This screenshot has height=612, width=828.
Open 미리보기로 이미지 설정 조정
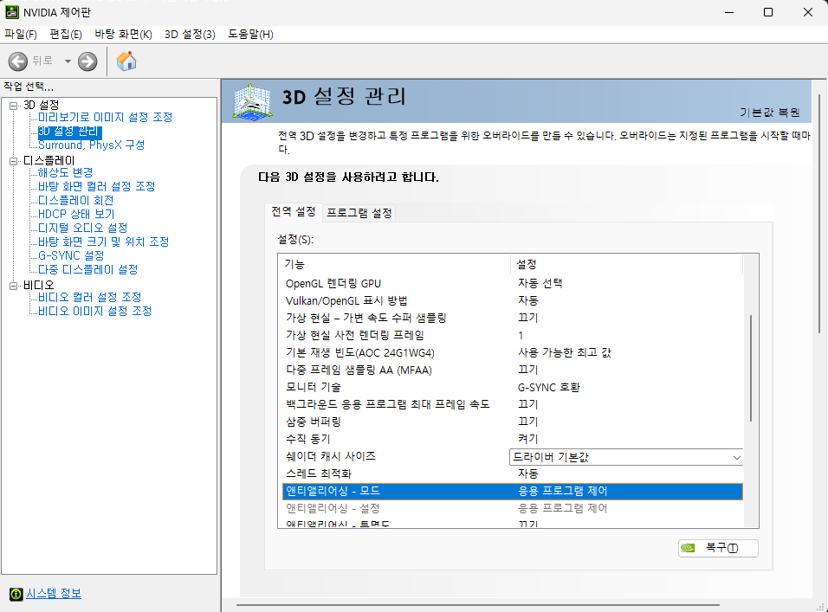[x=105, y=117]
